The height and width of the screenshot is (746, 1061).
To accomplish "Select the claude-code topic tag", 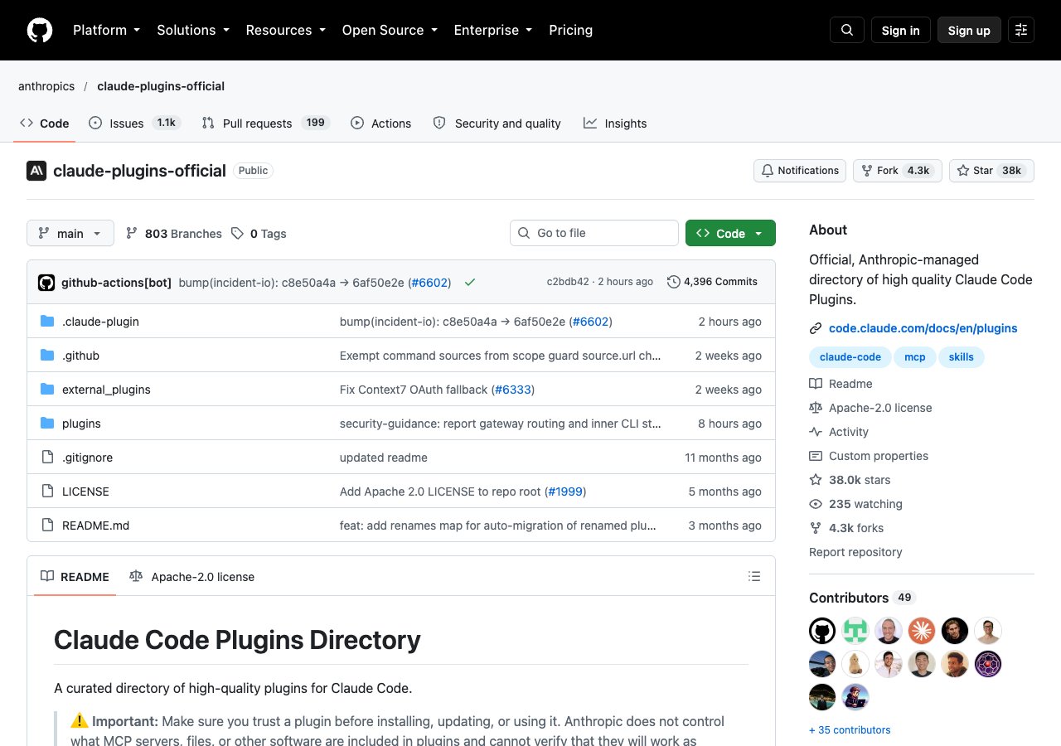I will pyautogui.click(x=850, y=357).
